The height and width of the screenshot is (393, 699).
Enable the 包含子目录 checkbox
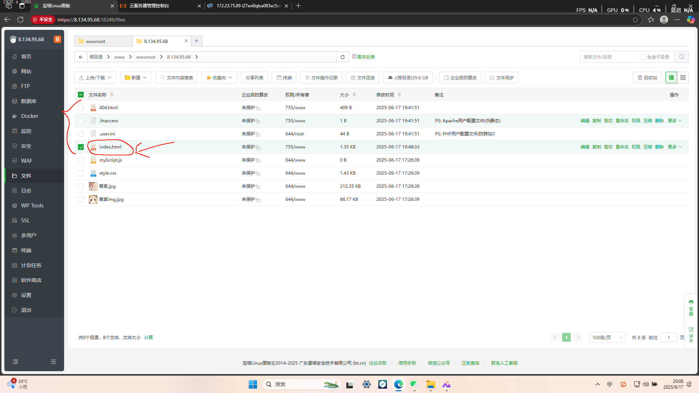point(643,57)
